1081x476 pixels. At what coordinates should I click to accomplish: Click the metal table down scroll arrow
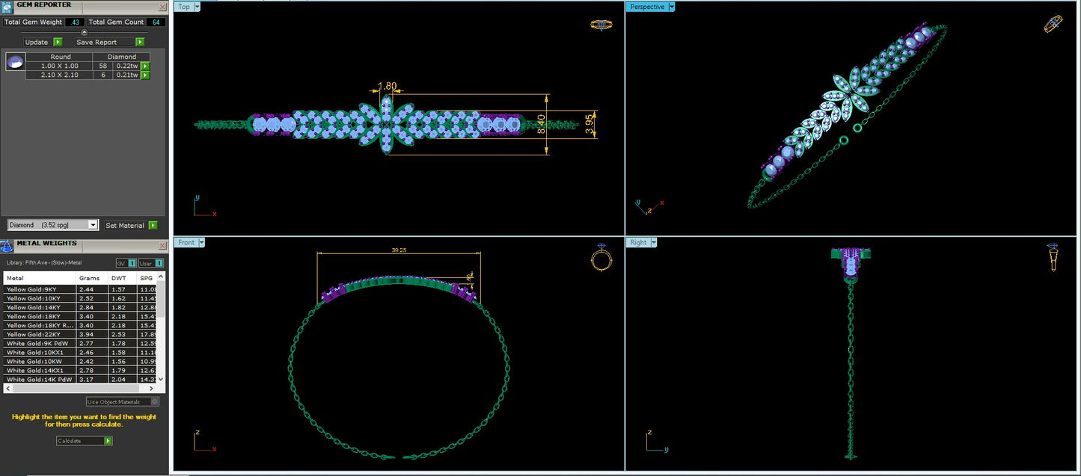pos(162,380)
